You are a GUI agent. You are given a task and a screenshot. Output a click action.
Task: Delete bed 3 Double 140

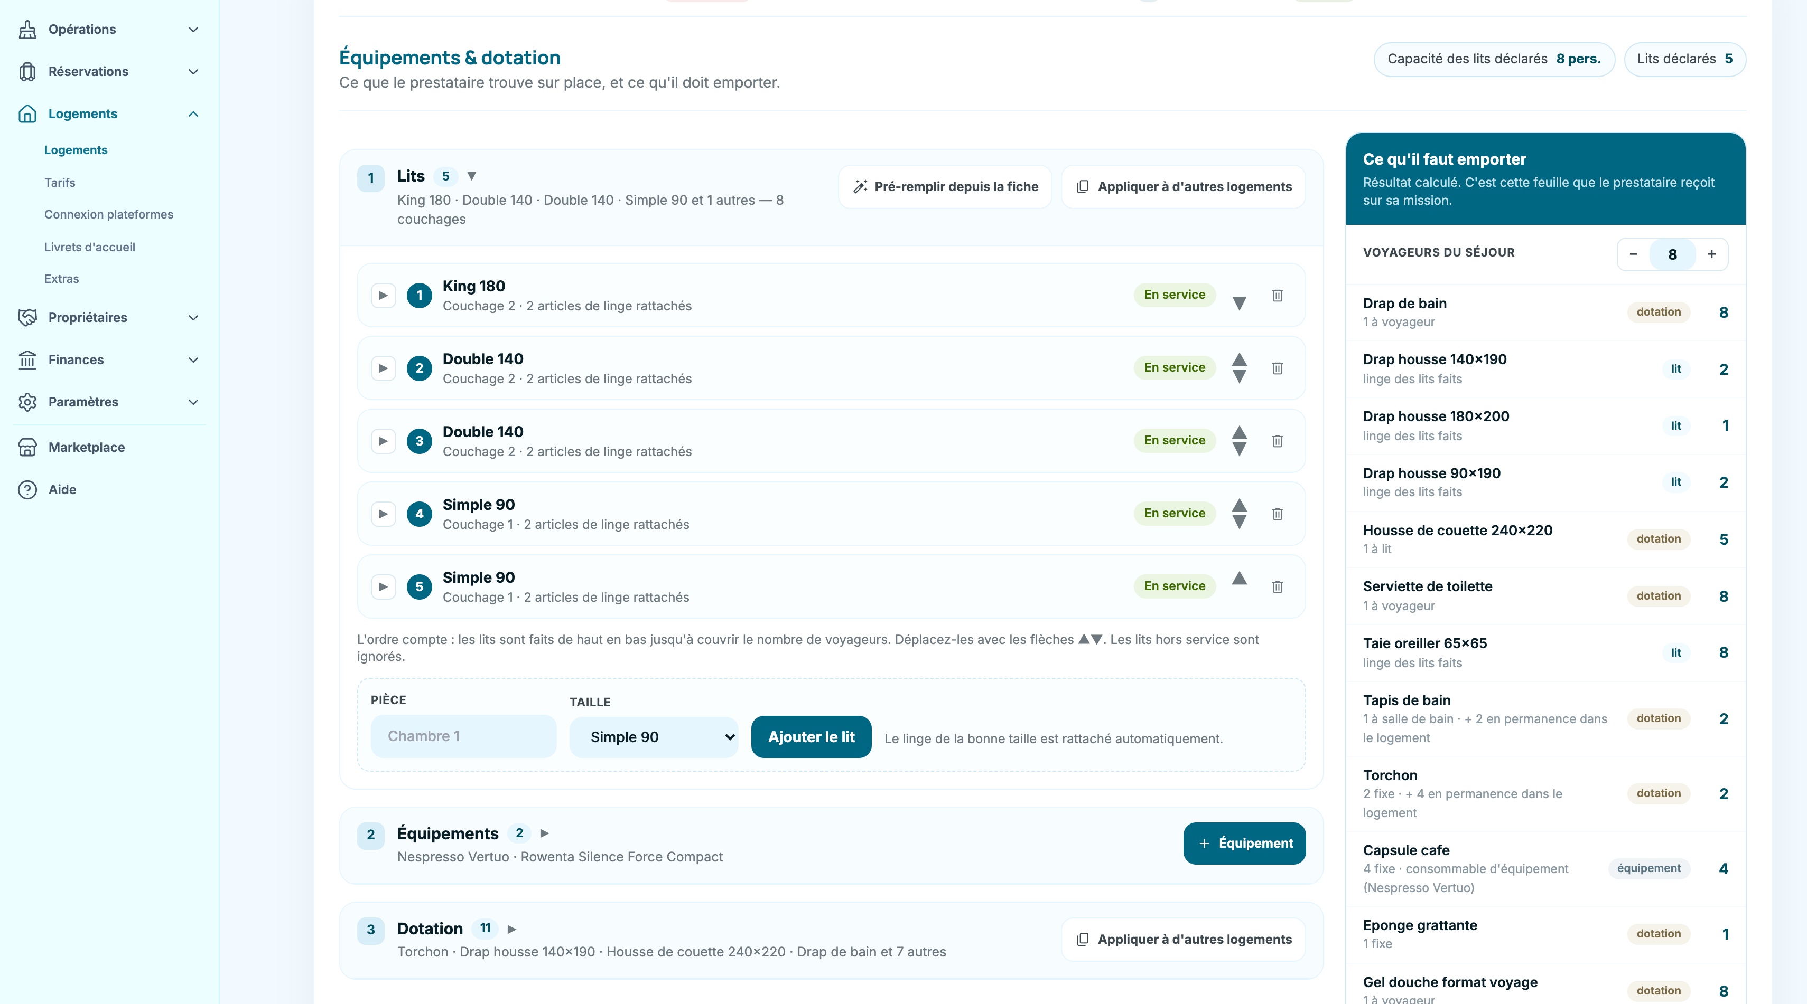pyautogui.click(x=1278, y=441)
